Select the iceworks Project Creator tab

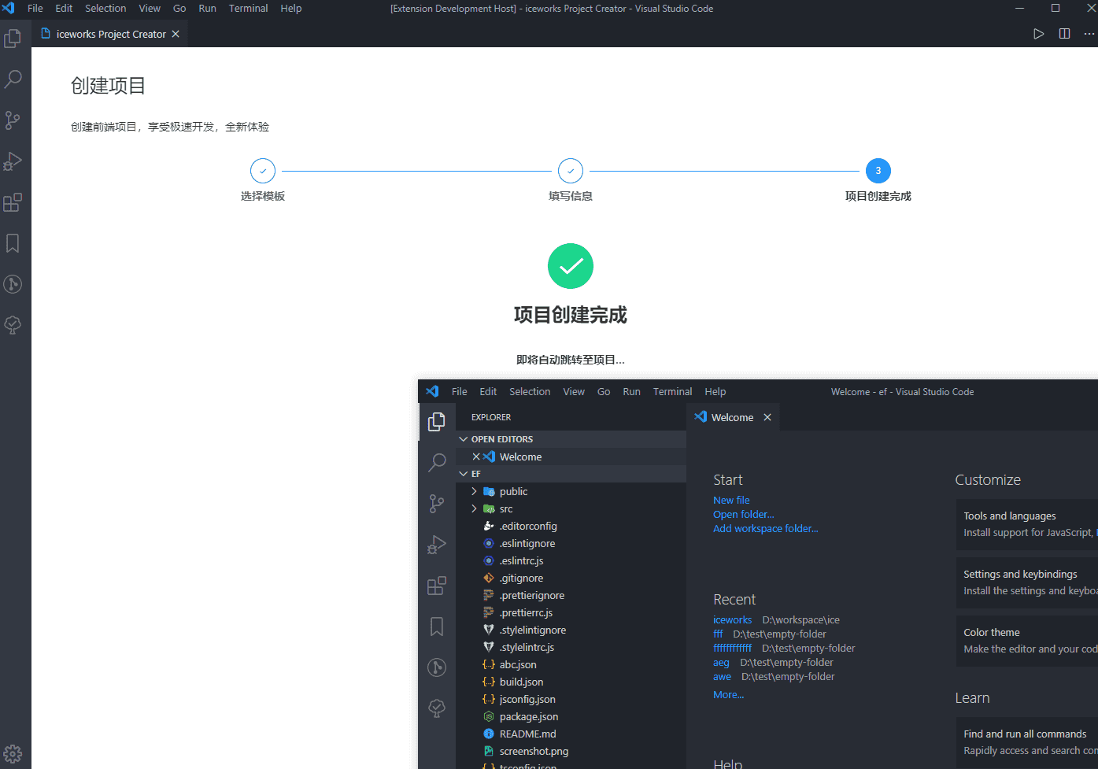[110, 34]
